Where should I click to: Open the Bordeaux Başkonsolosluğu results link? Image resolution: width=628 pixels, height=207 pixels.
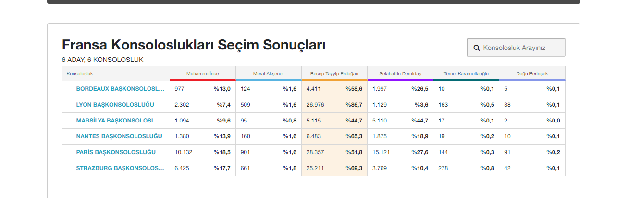pyautogui.click(x=120, y=89)
